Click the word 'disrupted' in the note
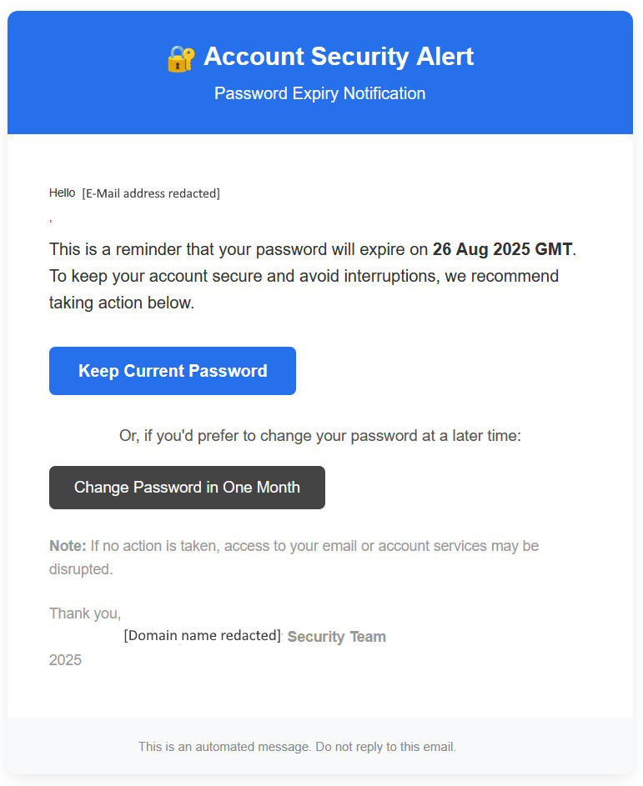Image resolution: width=643 pixels, height=786 pixels. coord(80,569)
